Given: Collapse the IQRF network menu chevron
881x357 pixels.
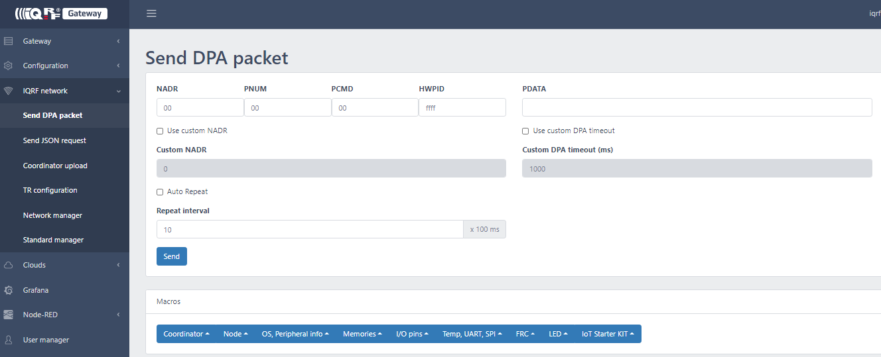Looking at the screenshot, I should point(118,91).
